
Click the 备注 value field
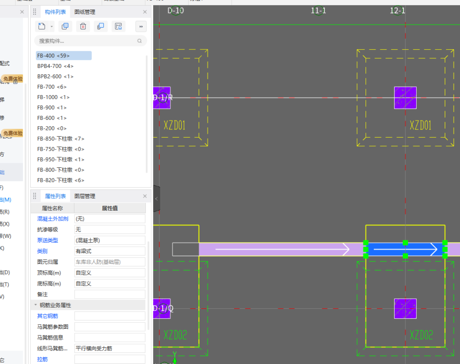coord(110,294)
